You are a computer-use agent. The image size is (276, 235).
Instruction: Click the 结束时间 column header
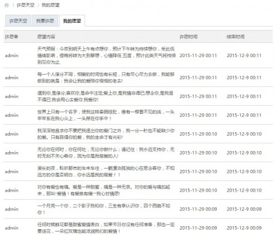235,36
